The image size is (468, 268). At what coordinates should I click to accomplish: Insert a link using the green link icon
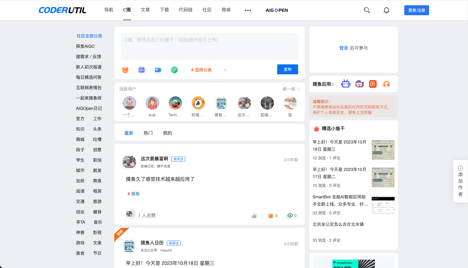174,70
